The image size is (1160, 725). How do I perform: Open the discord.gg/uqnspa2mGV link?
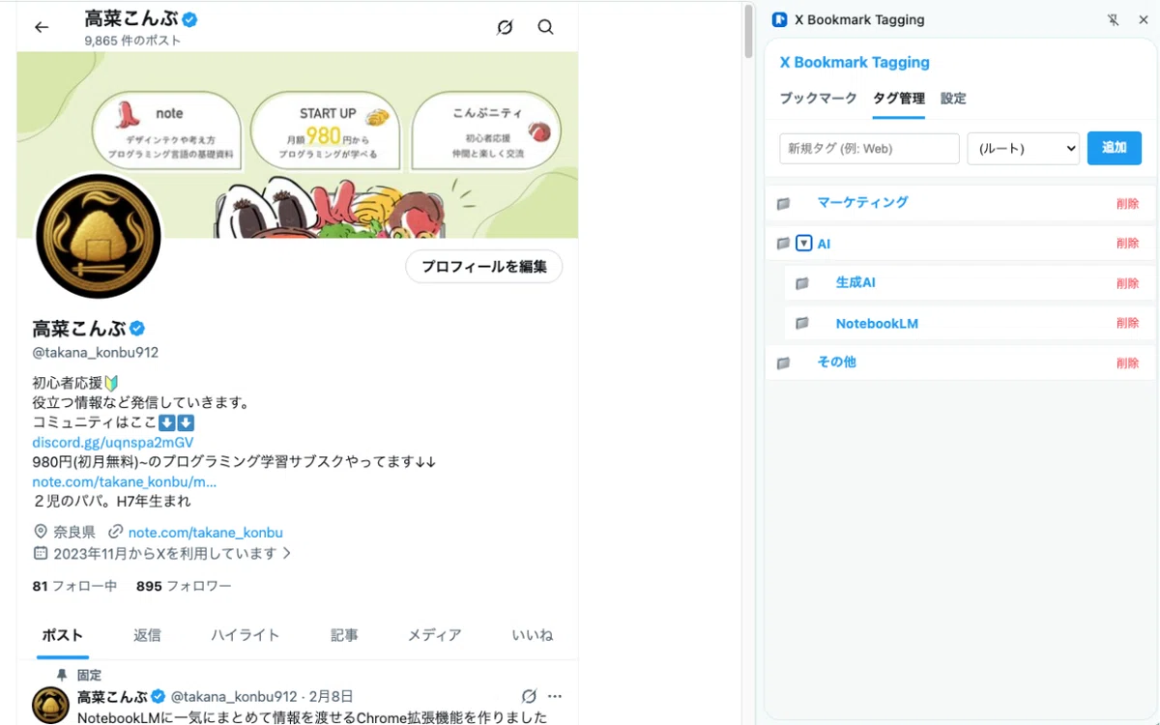[x=113, y=442]
